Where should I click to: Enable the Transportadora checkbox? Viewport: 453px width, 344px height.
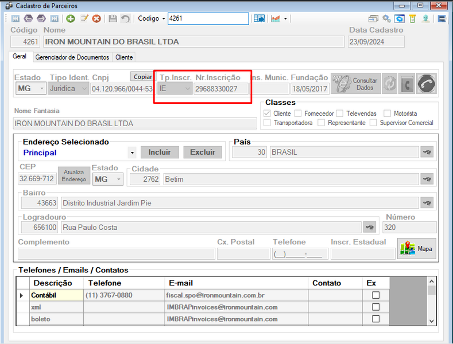click(267, 123)
